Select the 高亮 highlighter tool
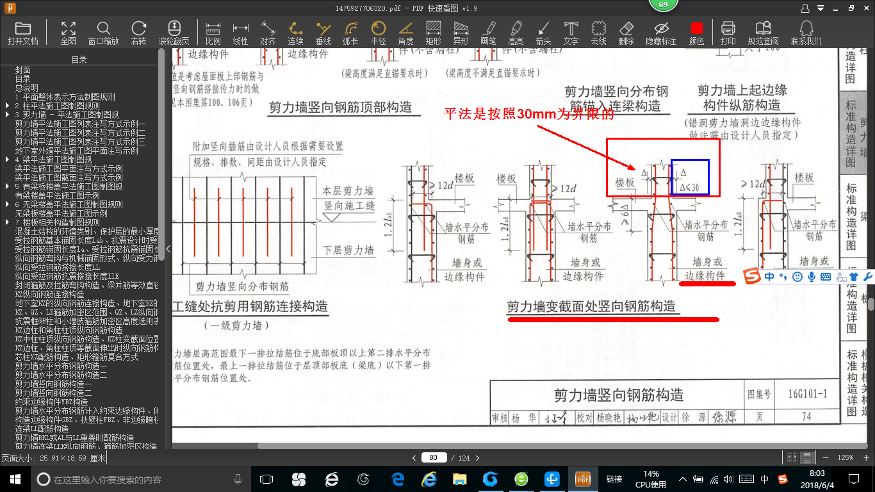 pyautogui.click(x=516, y=33)
